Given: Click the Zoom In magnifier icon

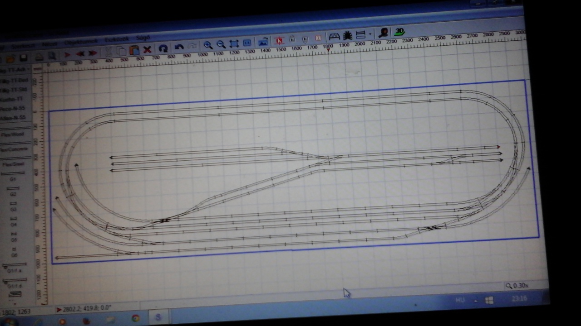Looking at the screenshot, I should (208, 45).
